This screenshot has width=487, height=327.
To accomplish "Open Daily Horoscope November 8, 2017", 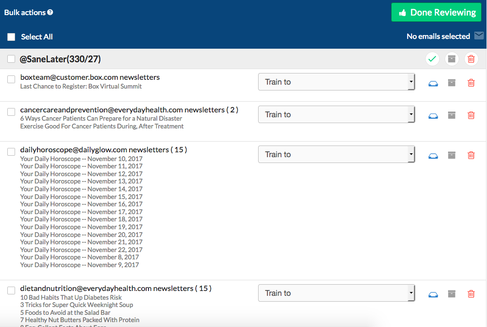I will pyautogui.click(x=79, y=257).
